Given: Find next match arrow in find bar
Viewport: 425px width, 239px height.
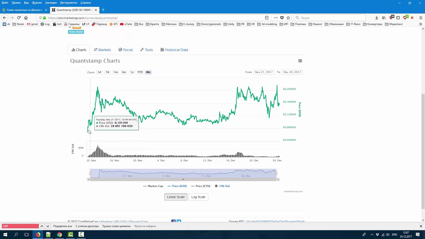Looking at the screenshot, I should [47, 226].
